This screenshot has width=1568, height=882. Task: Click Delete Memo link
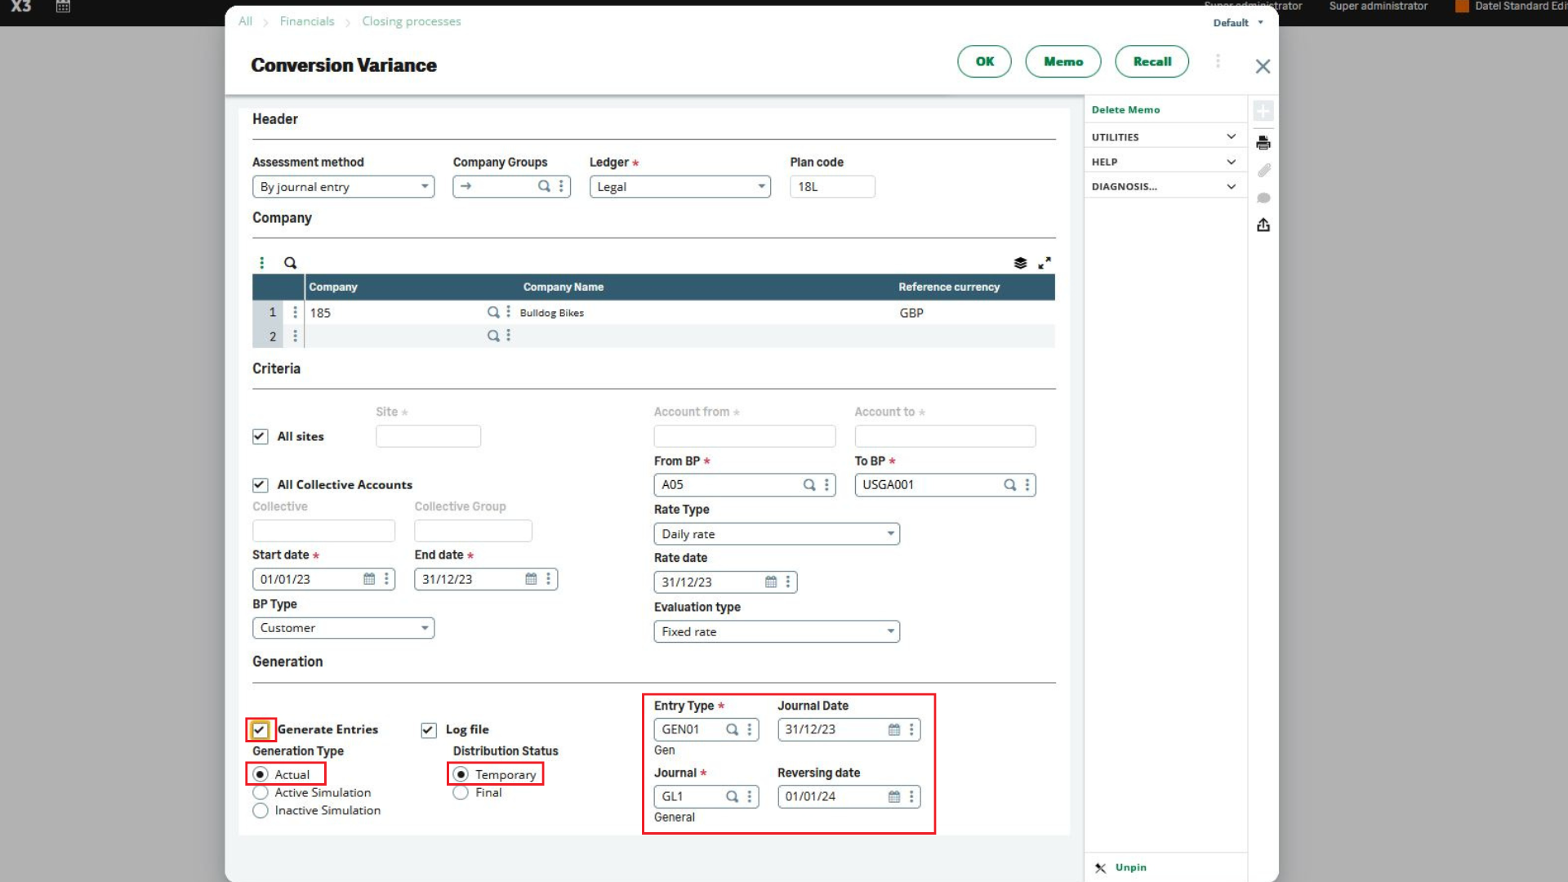1125,109
